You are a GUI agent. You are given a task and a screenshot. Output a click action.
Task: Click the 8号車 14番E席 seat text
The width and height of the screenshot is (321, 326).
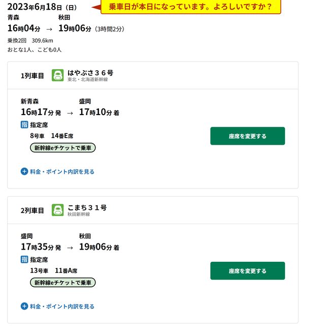pos(52,136)
